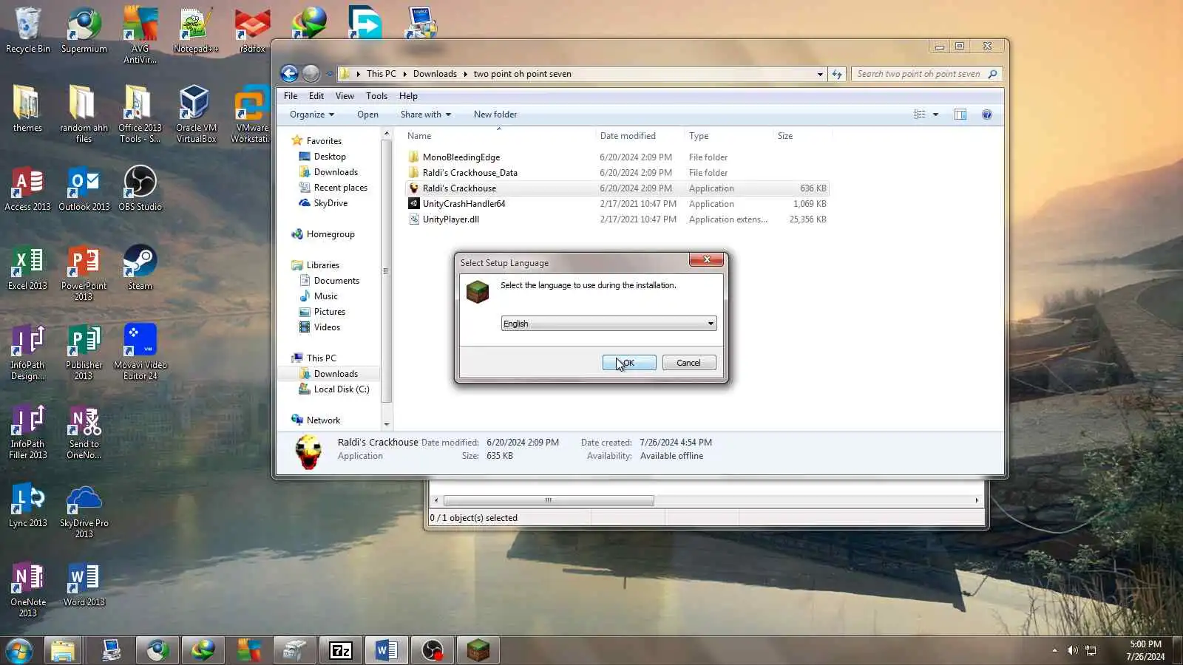1183x665 pixels.
Task: Click the OBS Studio icon on the taskbar
Action: coord(432,650)
